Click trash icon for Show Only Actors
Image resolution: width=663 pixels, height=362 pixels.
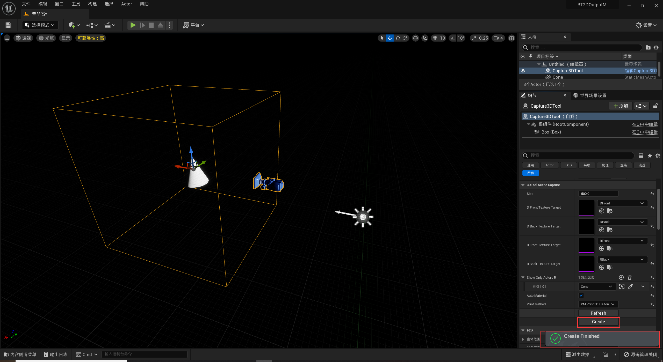(630, 277)
